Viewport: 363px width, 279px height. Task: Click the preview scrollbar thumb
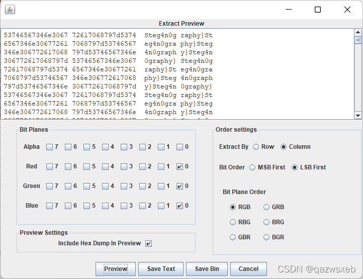point(358,40)
